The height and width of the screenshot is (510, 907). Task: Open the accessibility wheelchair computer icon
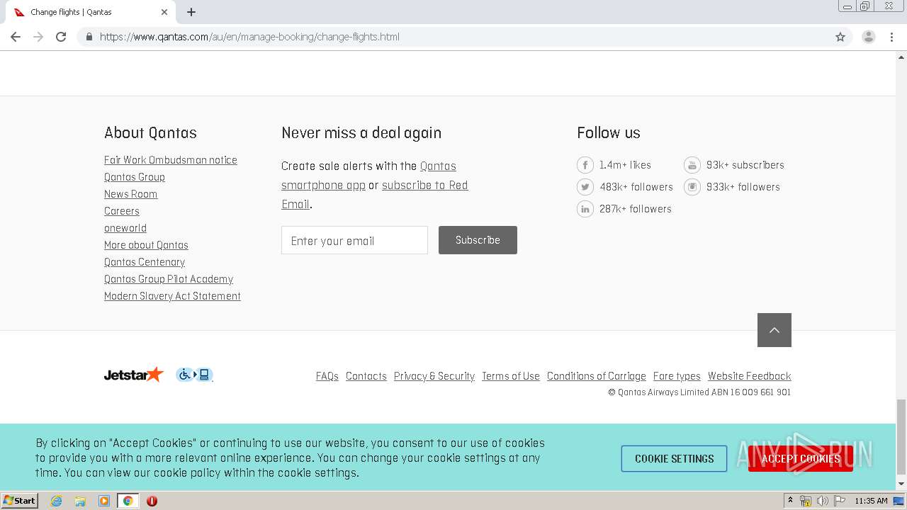coord(194,375)
